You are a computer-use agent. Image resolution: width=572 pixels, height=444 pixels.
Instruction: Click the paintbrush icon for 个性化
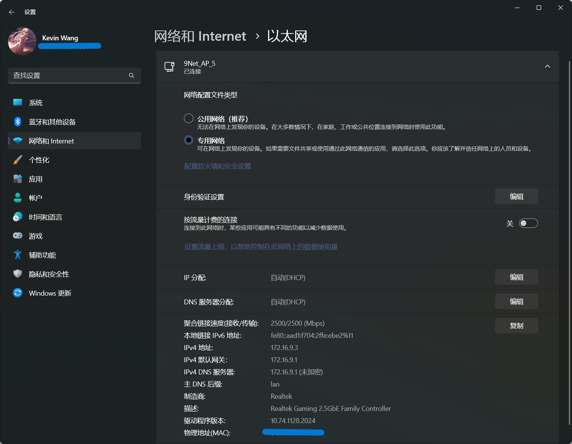coord(18,160)
